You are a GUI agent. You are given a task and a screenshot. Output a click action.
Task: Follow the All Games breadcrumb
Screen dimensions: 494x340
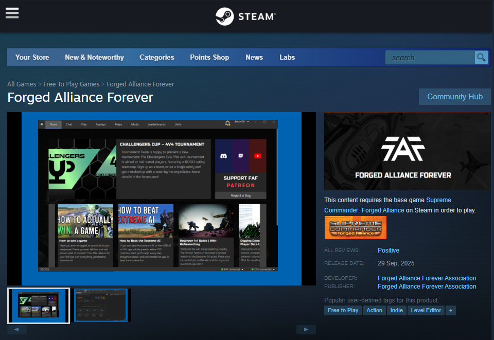[x=22, y=84]
